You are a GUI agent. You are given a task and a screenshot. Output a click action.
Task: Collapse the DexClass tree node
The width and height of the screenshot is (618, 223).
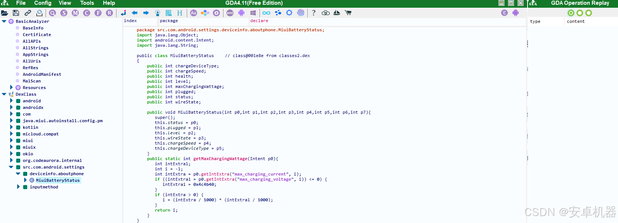click(4, 94)
